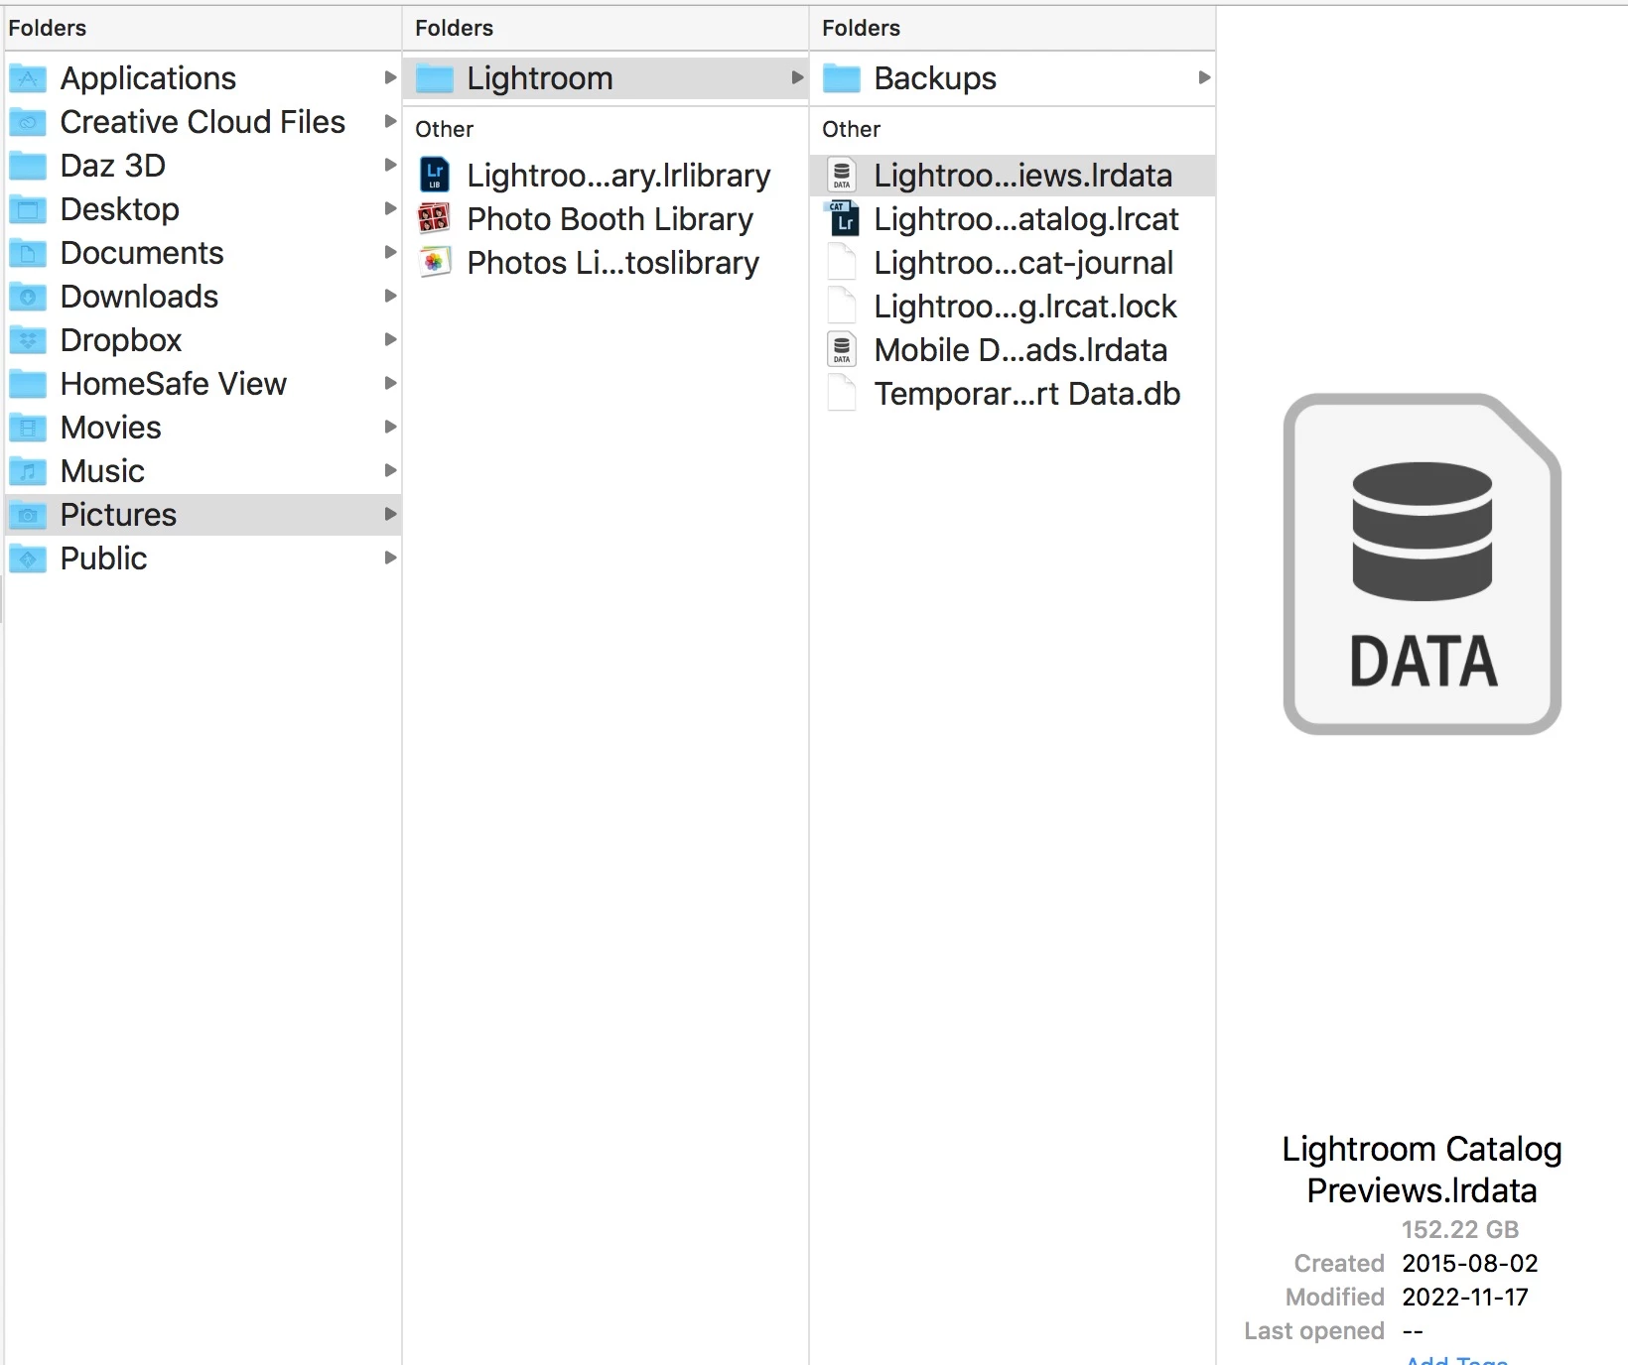Screen dimensions: 1628x1365
Task: Click the Backups folder icon
Action: [x=842, y=78]
